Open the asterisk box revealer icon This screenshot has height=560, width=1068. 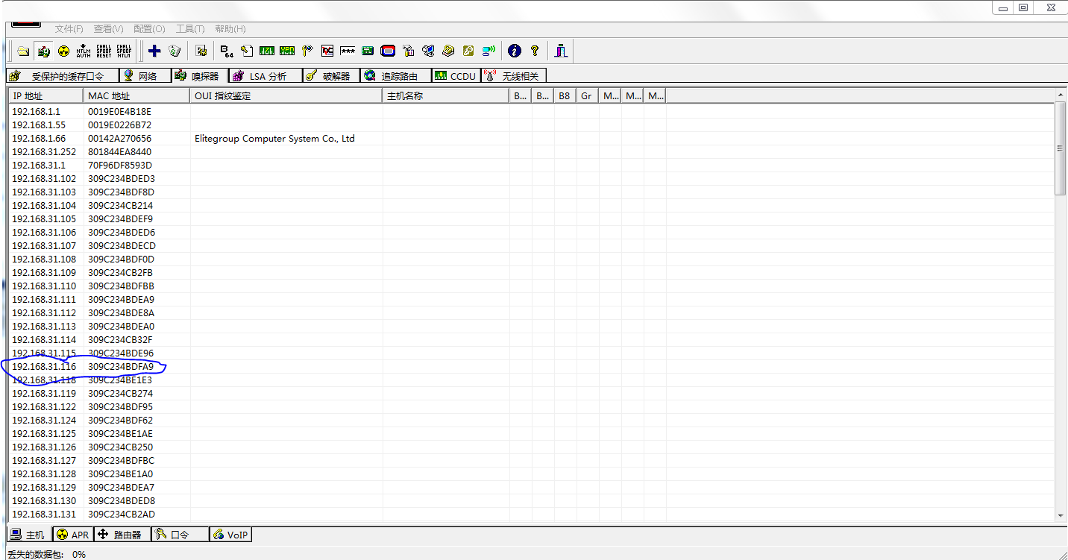(348, 51)
